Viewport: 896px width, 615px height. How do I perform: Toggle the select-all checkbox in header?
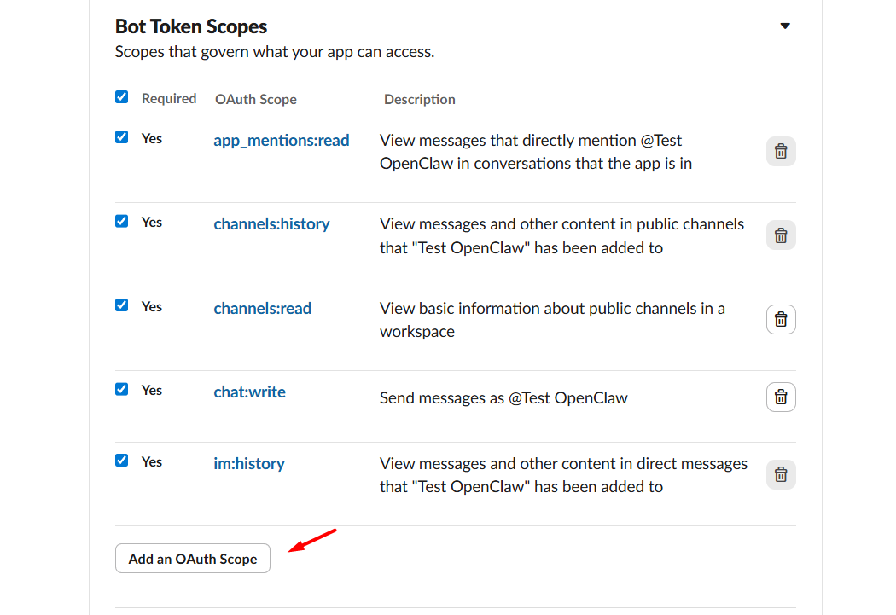click(122, 97)
